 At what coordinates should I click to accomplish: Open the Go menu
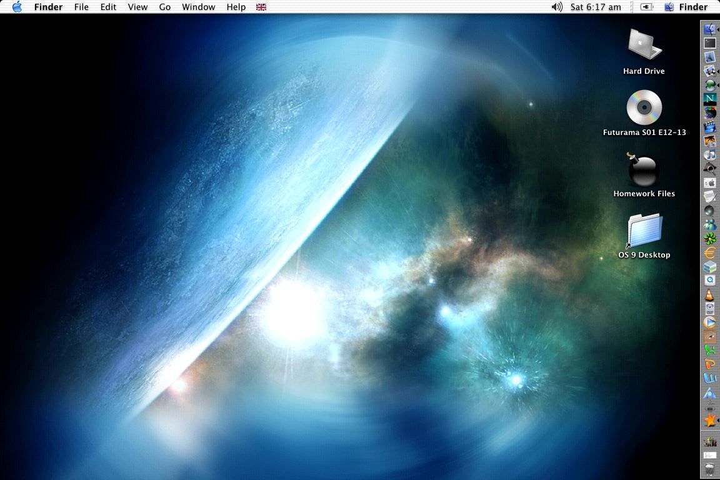(x=165, y=7)
